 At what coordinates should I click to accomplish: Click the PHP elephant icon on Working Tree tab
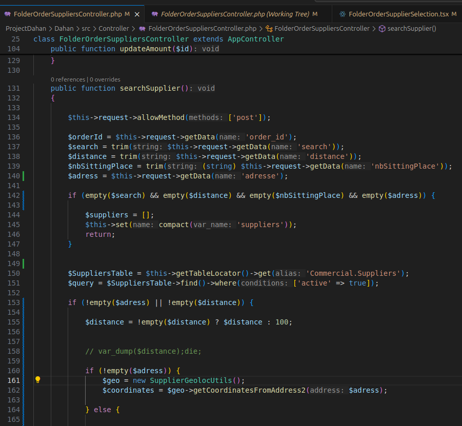pos(154,14)
